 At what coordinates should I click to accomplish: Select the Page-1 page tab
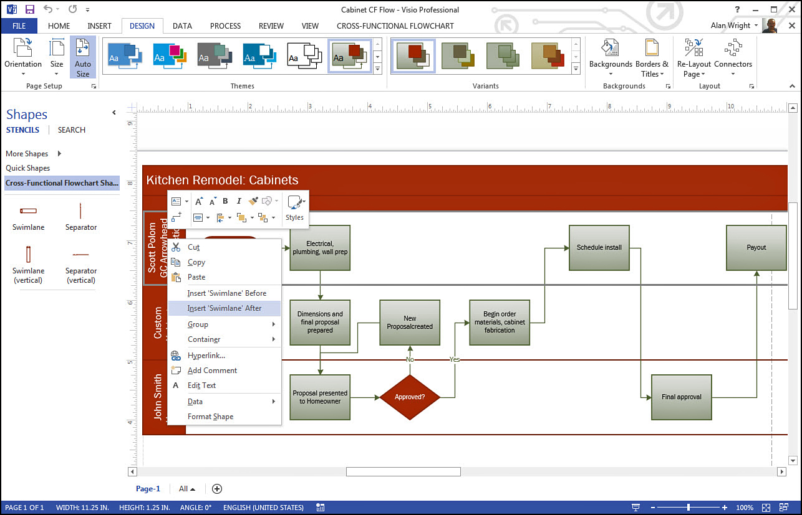coord(148,489)
